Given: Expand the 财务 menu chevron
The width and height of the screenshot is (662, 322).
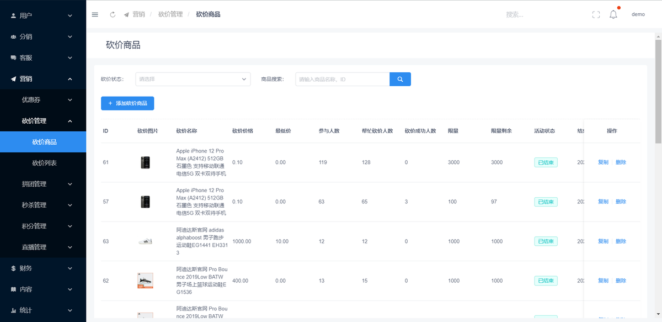Looking at the screenshot, I should click(x=70, y=268).
